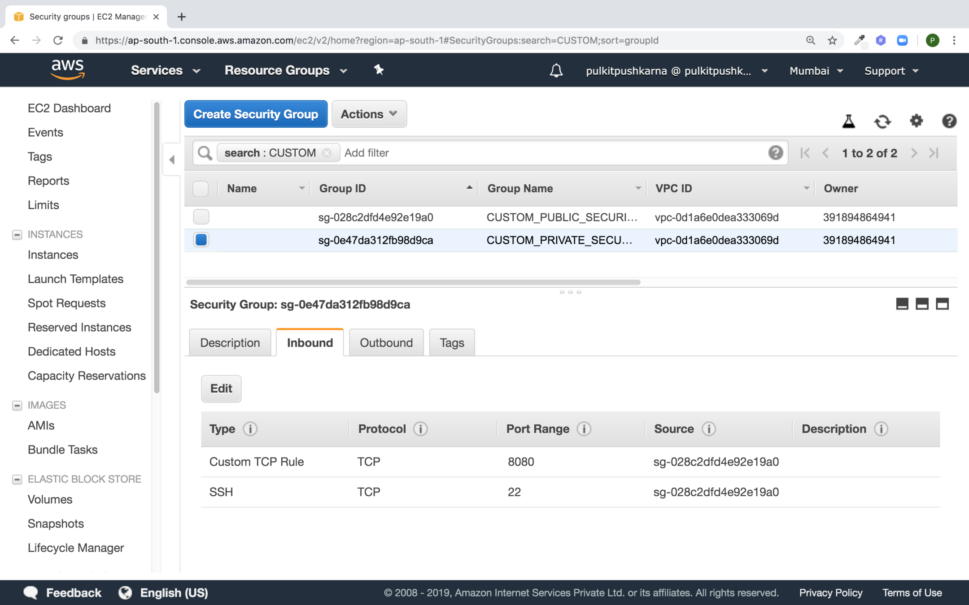Image resolution: width=969 pixels, height=605 pixels.
Task: Select the Inbound tab
Action: pos(310,343)
